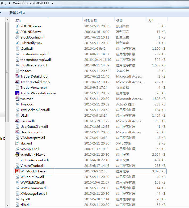Click the SOUND2.wav audio file icon
Image resolution: width=189 pixels, height=208 pixels.
pyautogui.click(x=17, y=26)
